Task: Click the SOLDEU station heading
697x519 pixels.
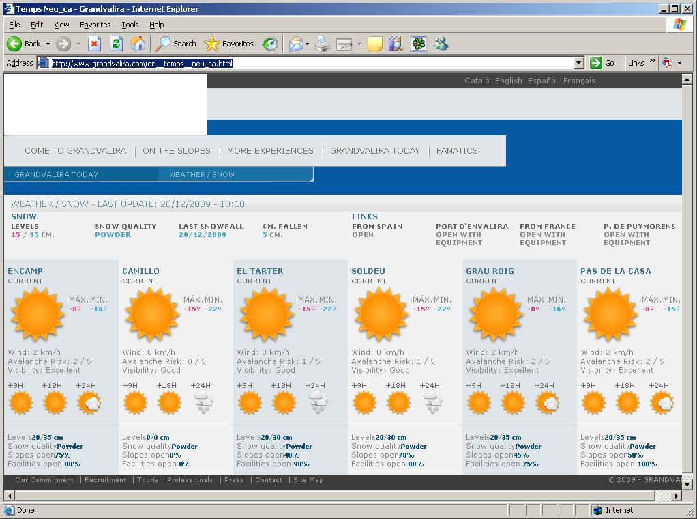Action: (368, 271)
